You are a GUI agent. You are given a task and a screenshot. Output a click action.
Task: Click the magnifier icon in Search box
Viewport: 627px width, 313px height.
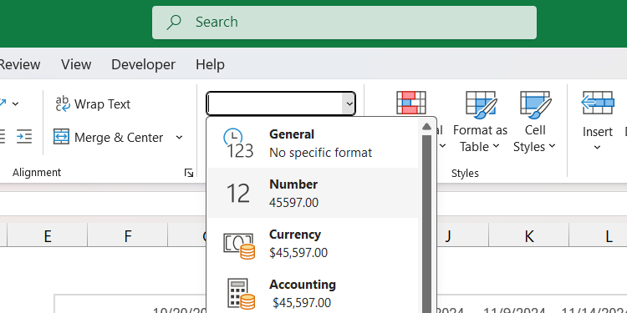point(174,22)
